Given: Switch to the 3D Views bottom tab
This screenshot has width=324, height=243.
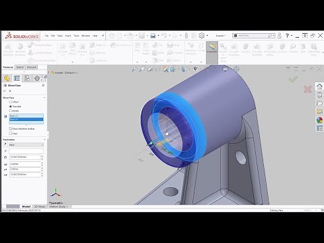Looking at the screenshot, I should [x=40, y=207].
